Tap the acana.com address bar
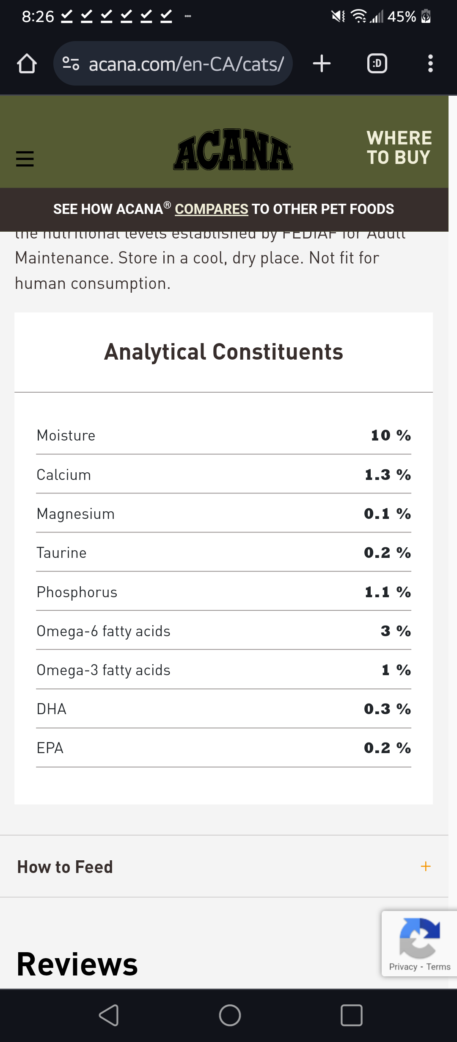 point(186,64)
